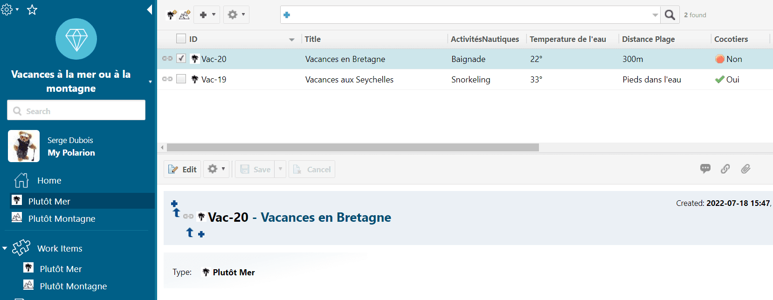773x300 pixels.
Task: Click the blue plus icon in query field
Action: 287,15
